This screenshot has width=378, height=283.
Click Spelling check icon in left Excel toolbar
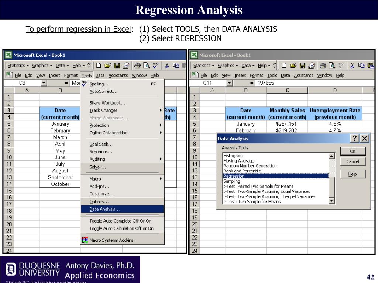155,65
